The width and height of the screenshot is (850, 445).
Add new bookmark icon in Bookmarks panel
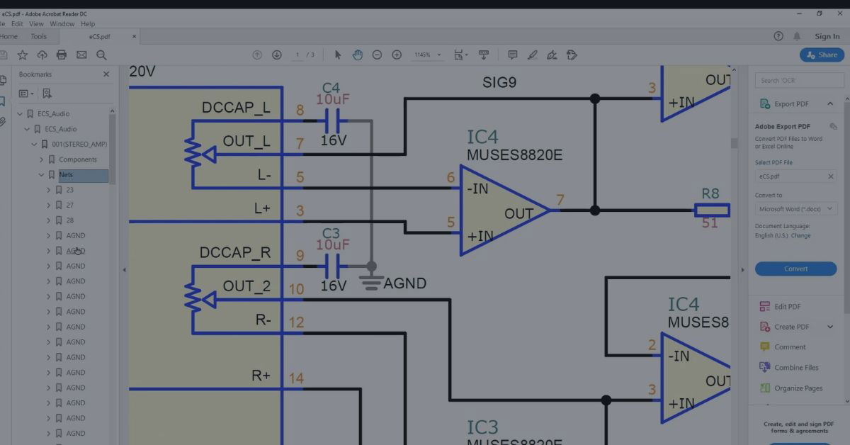(47, 94)
